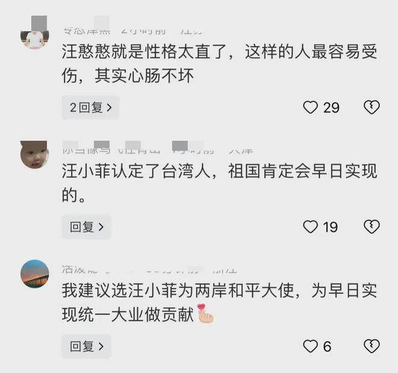Tap broken heart on 台湾人 comment

pos(371,227)
